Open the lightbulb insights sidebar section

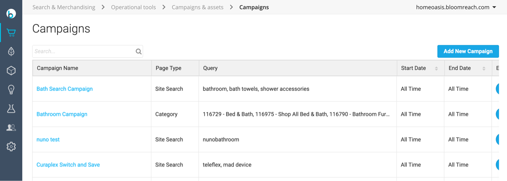point(11,90)
